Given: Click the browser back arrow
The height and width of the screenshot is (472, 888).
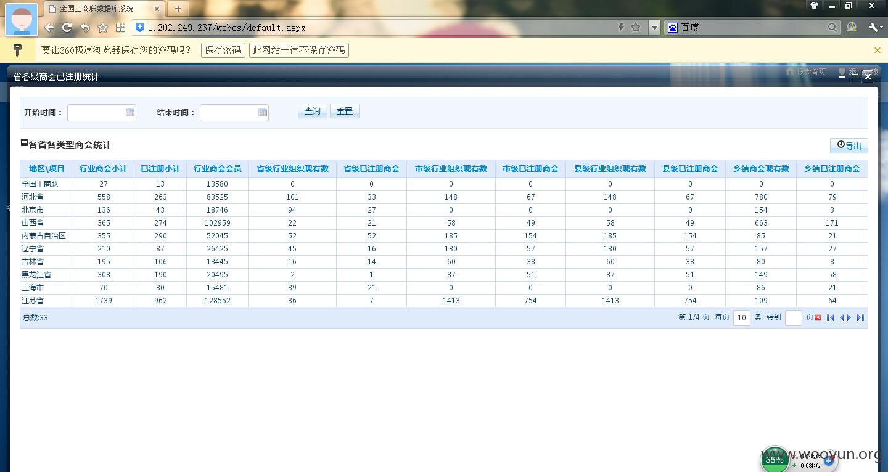Looking at the screenshot, I should (50, 28).
